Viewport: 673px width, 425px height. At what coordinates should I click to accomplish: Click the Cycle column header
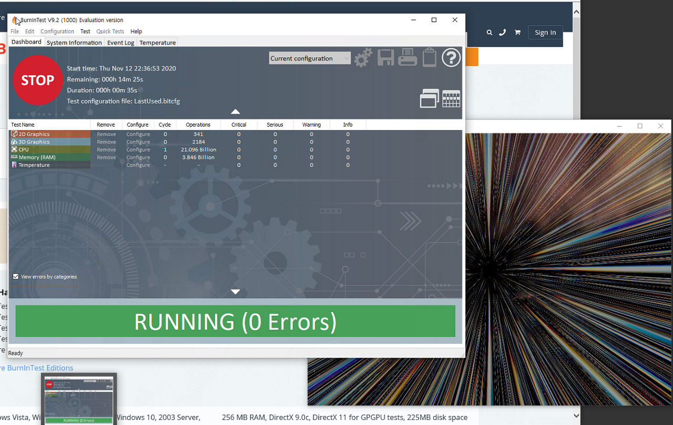pyautogui.click(x=165, y=125)
